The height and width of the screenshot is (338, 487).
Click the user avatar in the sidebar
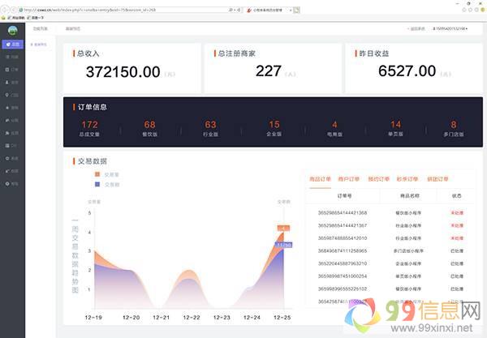pos(12,30)
